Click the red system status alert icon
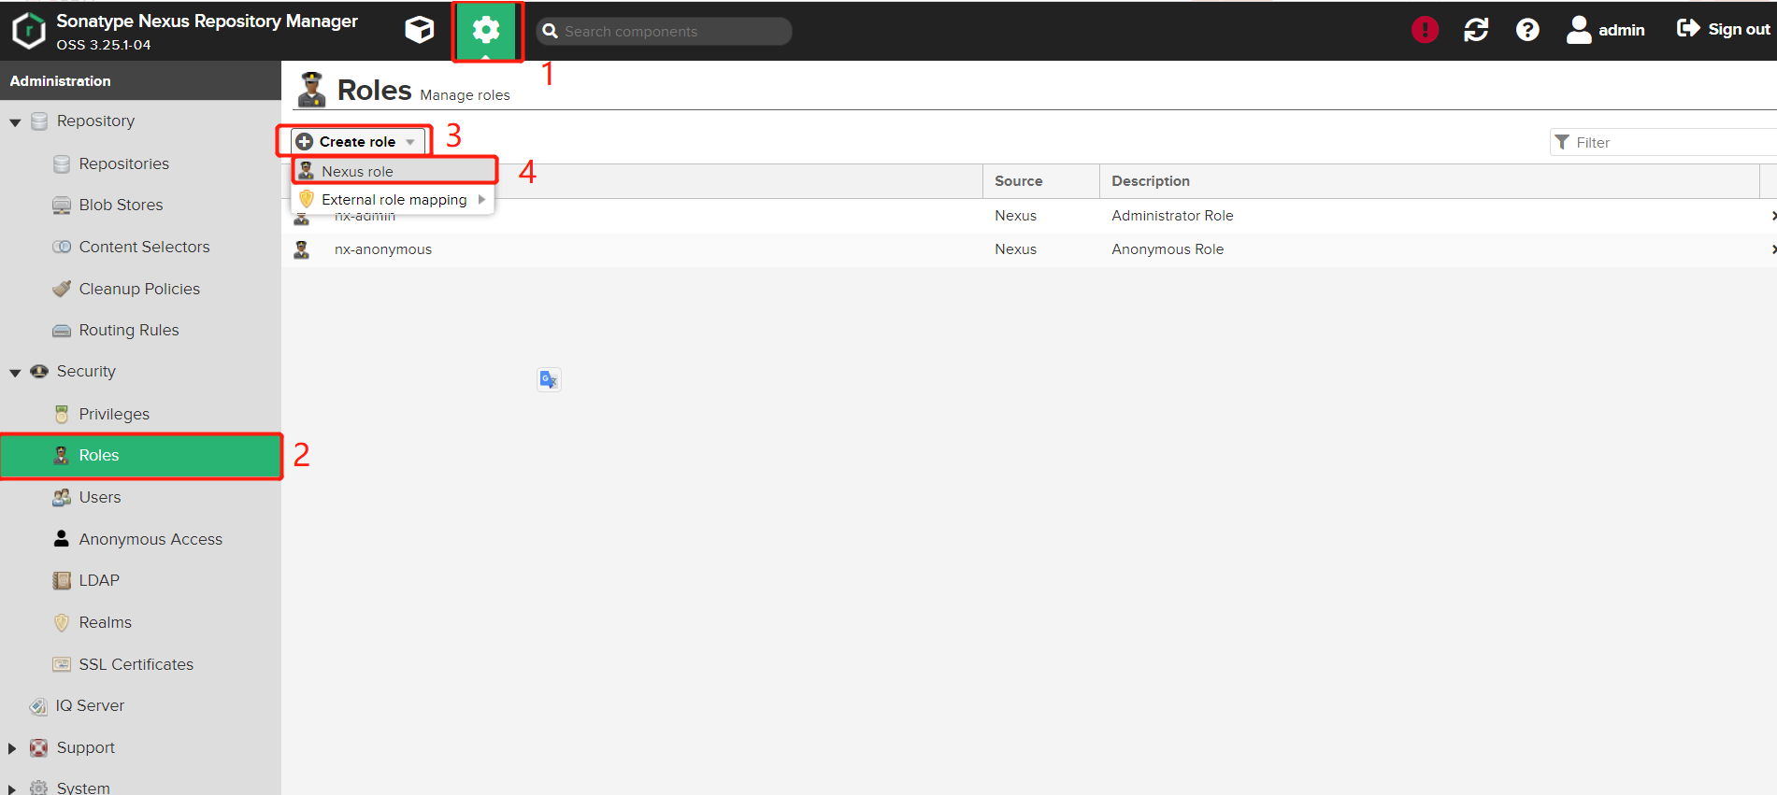The image size is (1777, 795). pos(1425,30)
